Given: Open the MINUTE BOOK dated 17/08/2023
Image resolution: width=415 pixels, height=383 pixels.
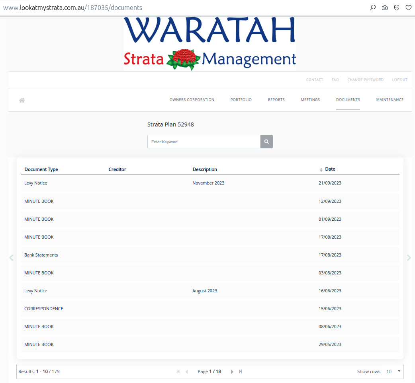Looking at the screenshot, I should click(210, 237).
